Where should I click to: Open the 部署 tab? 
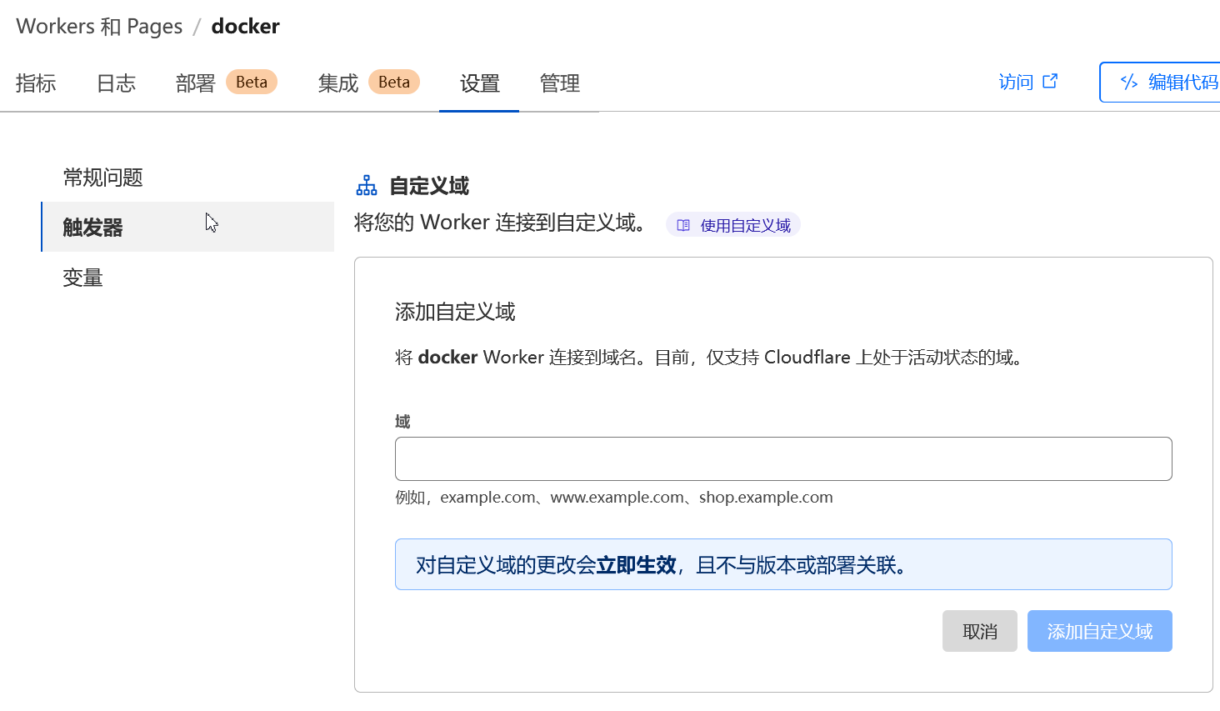click(x=196, y=83)
